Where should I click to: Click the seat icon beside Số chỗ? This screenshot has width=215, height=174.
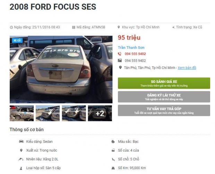[x=113, y=159]
